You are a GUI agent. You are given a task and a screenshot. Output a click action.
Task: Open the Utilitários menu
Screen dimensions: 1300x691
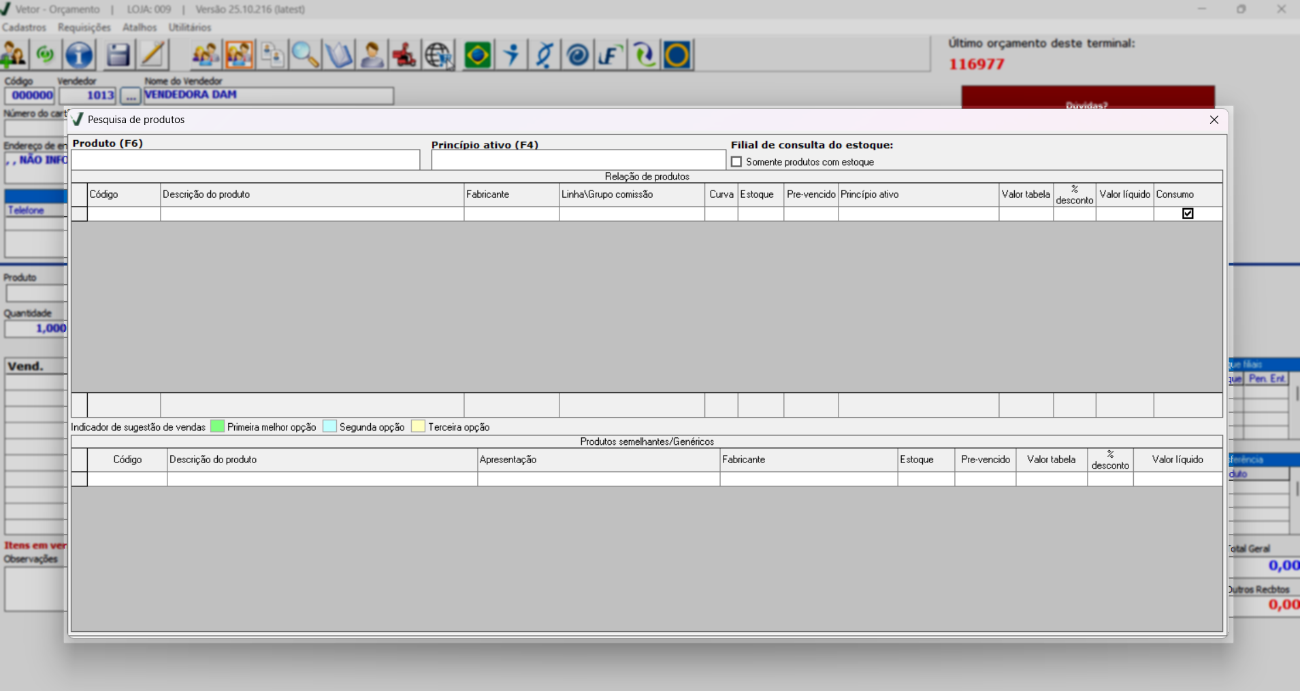190,27
